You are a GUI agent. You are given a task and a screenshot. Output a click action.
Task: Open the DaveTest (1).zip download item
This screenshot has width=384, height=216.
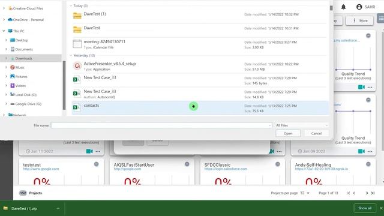[x=24, y=209]
